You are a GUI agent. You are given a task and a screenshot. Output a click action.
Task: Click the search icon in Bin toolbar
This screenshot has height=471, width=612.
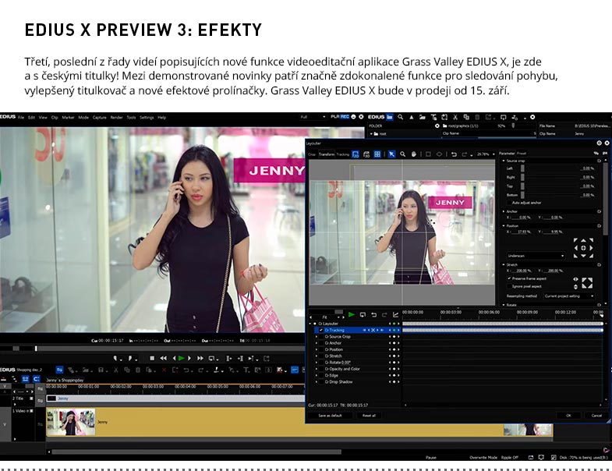401,117
